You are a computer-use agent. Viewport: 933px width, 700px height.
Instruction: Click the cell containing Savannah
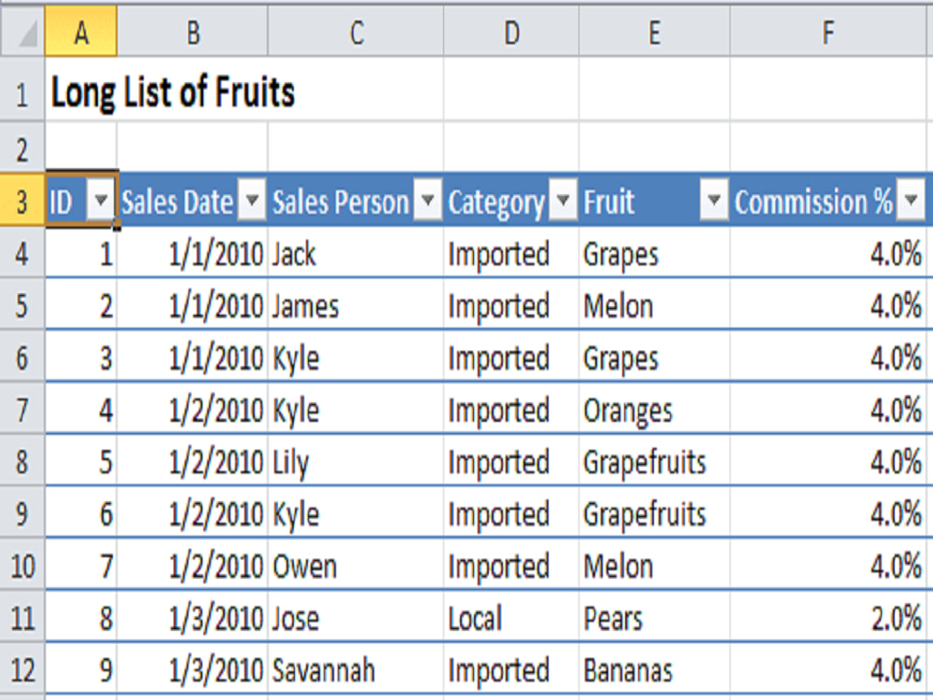355,670
